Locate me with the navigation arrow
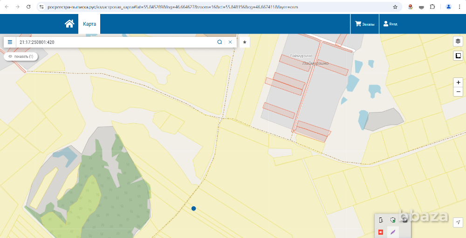 point(458,222)
